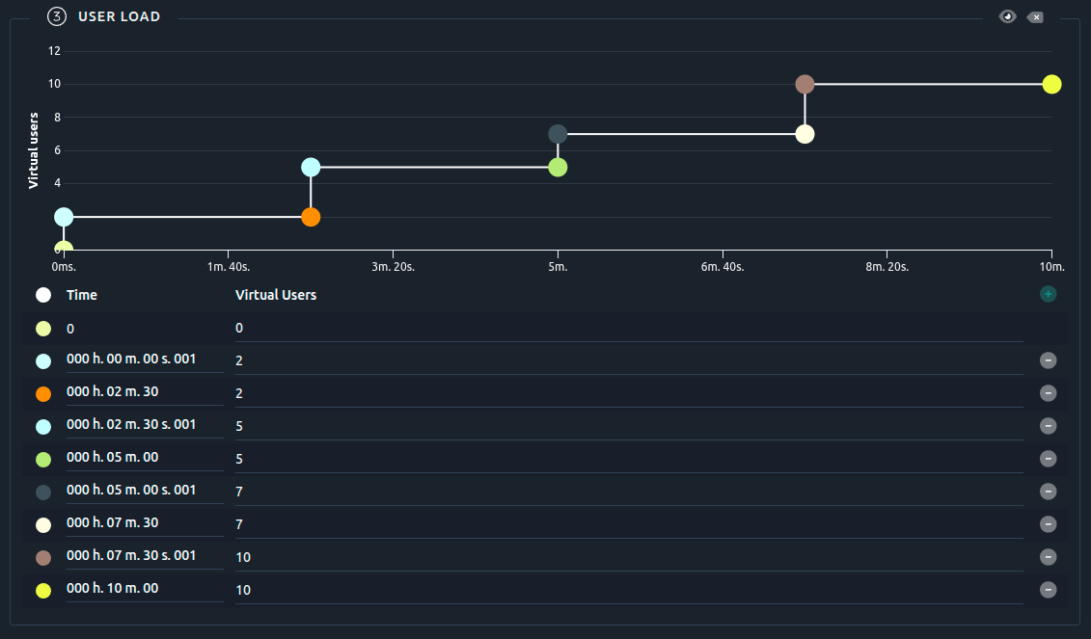Click the x removal icon next to the eye toggle

coord(1035,16)
